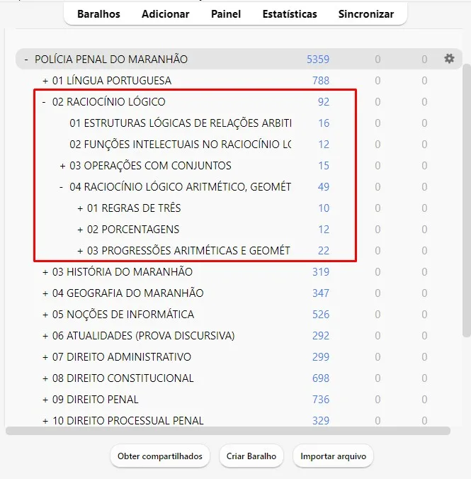The image size is (471, 479).
Task: Click the new-card count 92
Action: coord(324,102)
